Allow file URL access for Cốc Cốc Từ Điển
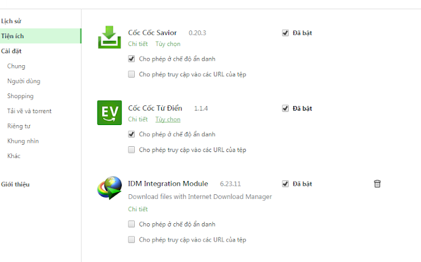The image size is (421, 262). [x=132, y=149]
